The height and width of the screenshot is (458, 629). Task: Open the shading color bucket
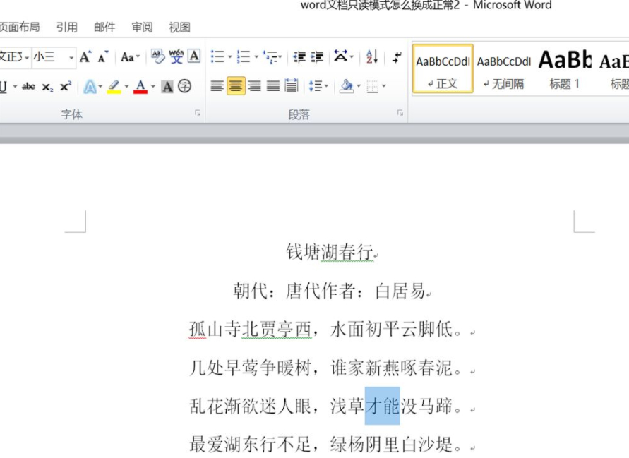click(347, 85)
